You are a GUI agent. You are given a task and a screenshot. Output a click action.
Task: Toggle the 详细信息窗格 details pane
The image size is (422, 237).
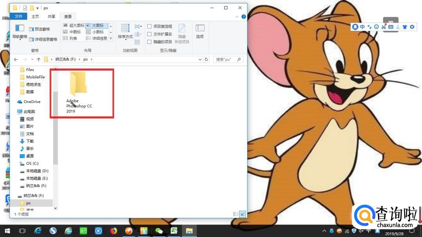(x=43, y=39)
